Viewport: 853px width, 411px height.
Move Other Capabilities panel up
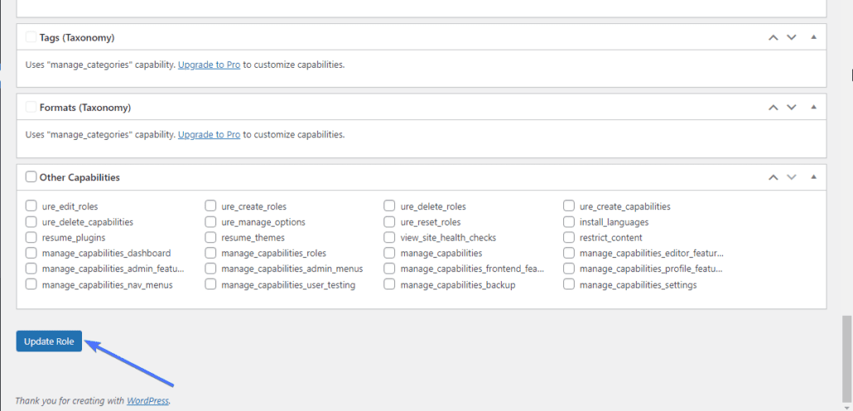click(x=773, y=177)
